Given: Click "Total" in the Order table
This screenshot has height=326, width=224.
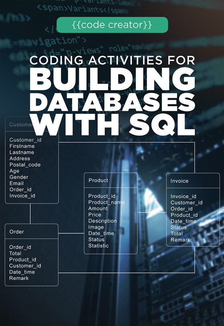Looking at the screenshot, I should (x=15, y=254).
